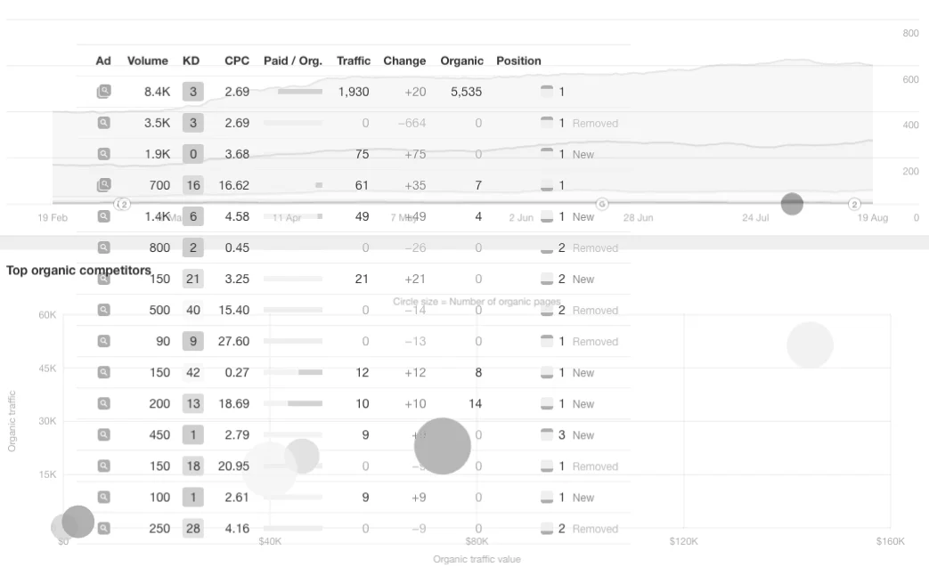The image size is (929, 567).
Task: Click the search icon in the 3.5K volume row
Action: pyautogui.click(x=103, y=123)
